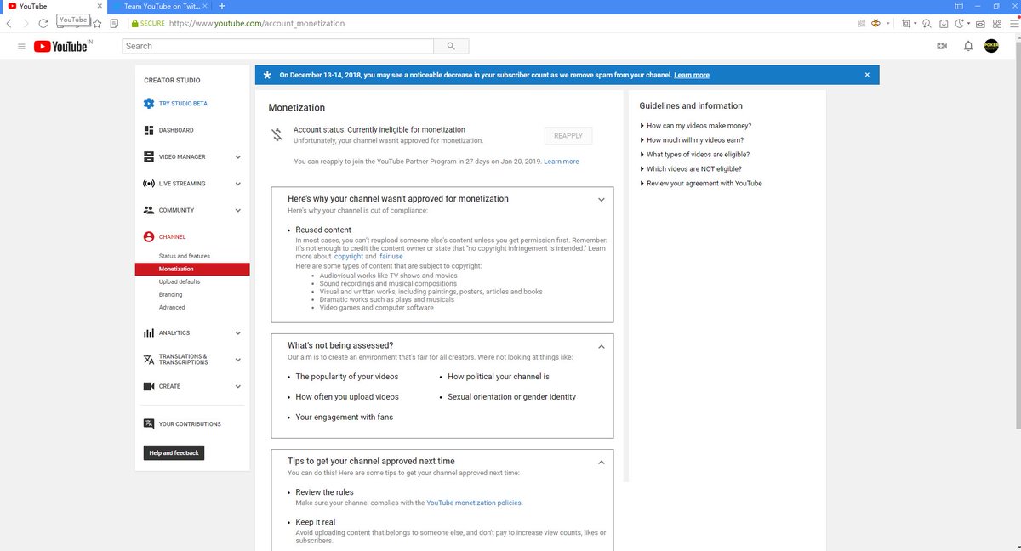The image size is (1021, 551).
Task: Click the Reapply button
Action: 568,136
